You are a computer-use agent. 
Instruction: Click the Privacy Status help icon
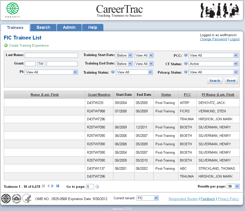click(x=186, y=72)
